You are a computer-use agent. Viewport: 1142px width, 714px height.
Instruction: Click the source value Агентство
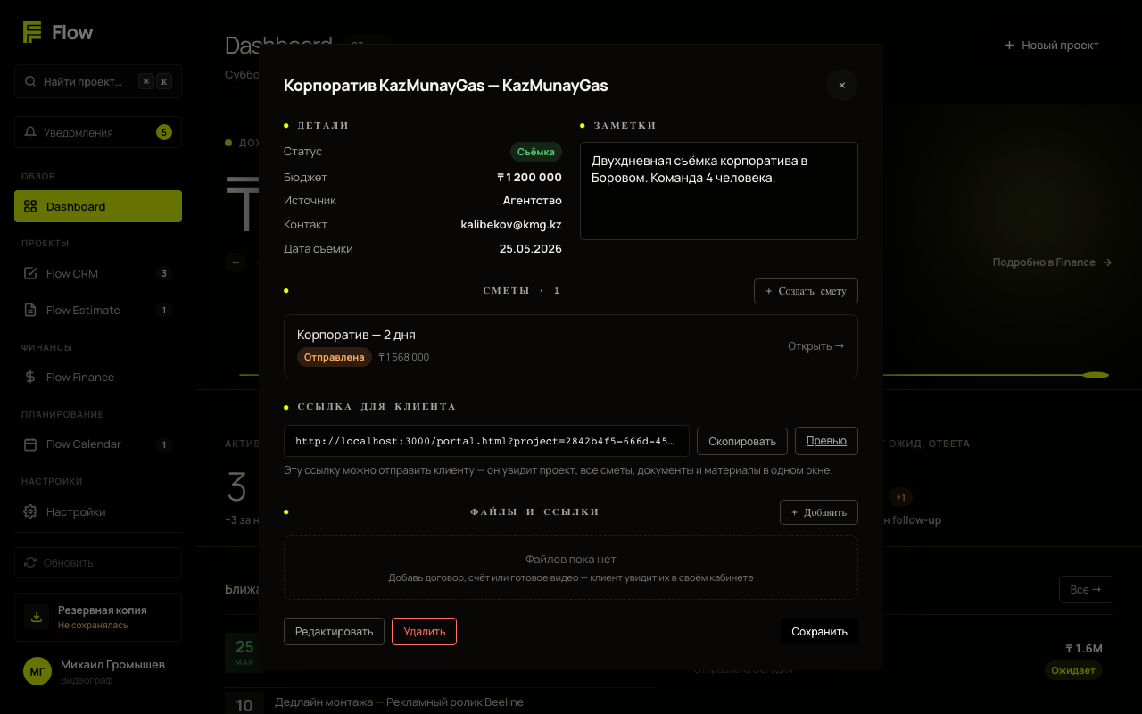533,201
